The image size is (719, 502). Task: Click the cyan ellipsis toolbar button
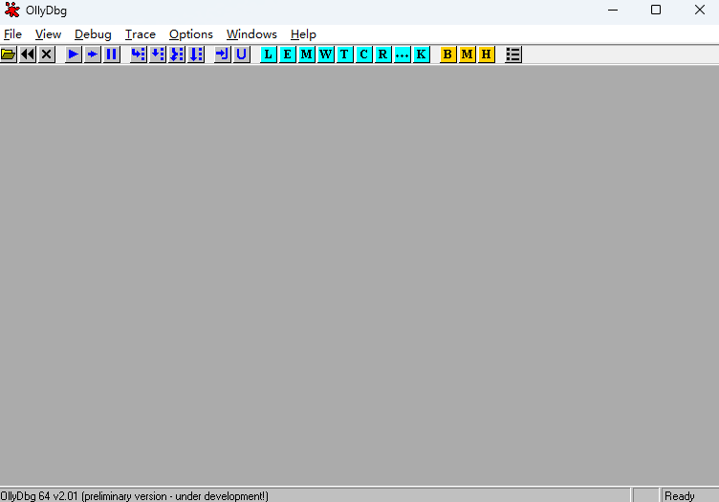pyautogui.click(x=403, y=55)
